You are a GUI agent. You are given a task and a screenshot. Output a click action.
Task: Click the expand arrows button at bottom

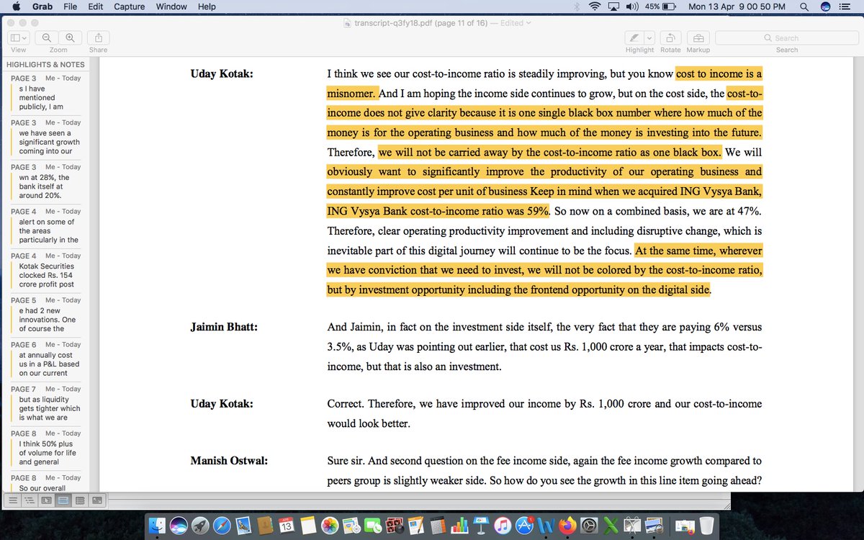tap(97, 500)
